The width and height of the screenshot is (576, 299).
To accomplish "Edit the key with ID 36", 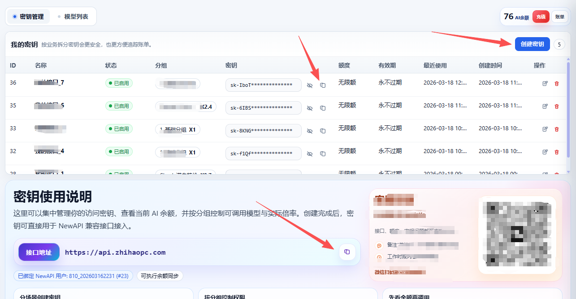I will (545, 83).
